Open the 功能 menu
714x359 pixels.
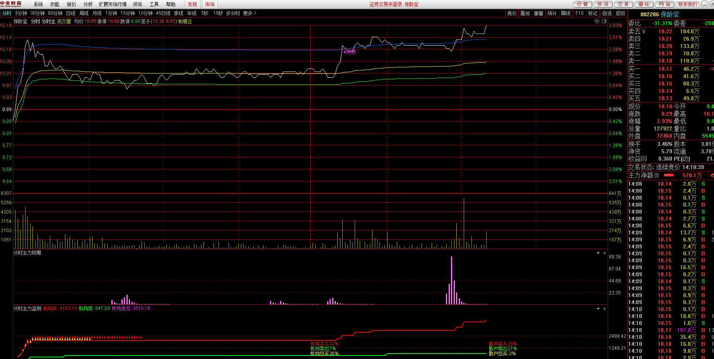[55, 4]
